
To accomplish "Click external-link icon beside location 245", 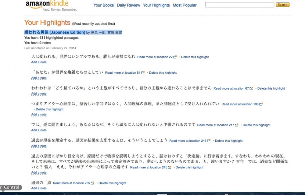I will tap(170, 167).
